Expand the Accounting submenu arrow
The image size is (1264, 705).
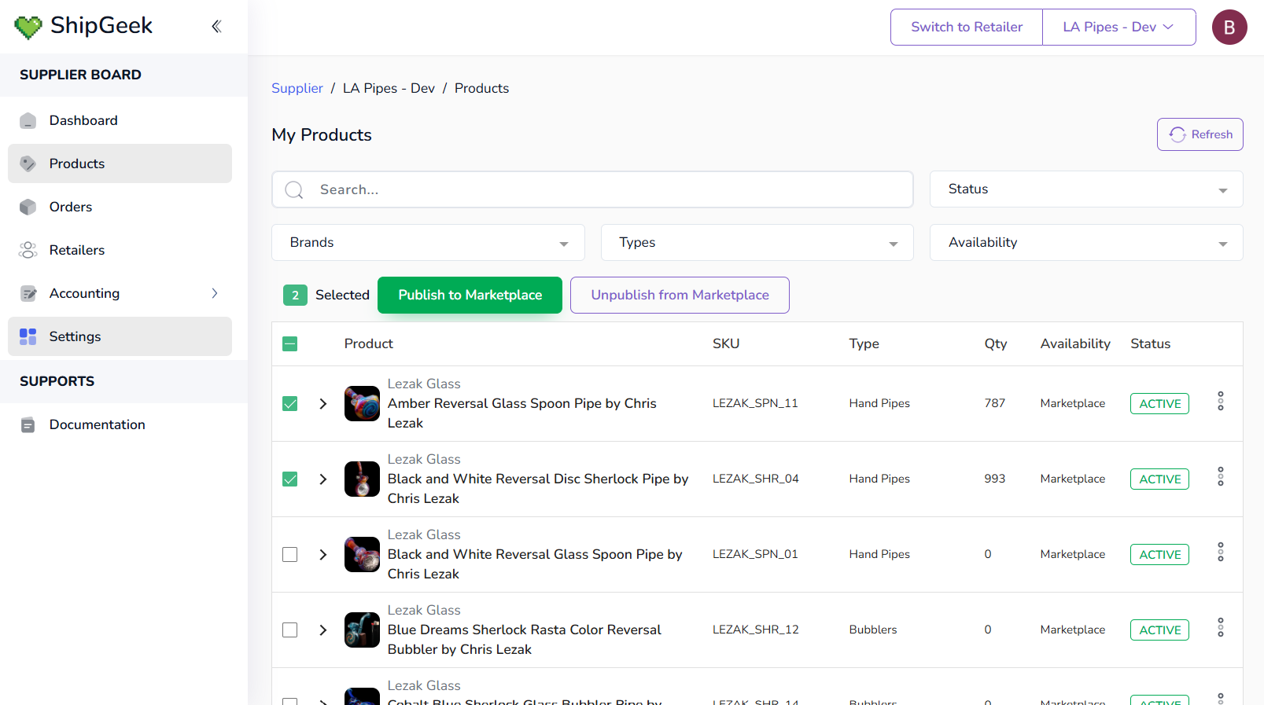click(214, 293)
